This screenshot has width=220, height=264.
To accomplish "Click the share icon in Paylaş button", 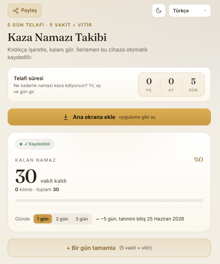I will coord(16,11).
